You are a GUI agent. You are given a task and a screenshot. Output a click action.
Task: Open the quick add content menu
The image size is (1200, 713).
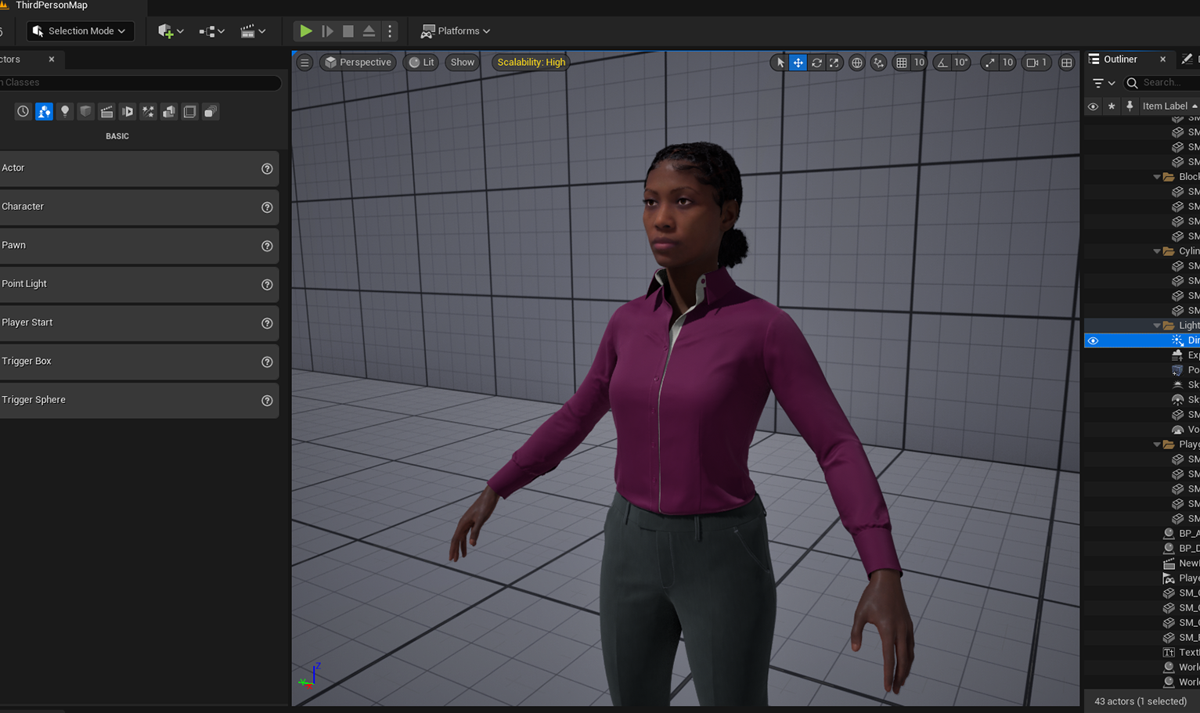tap(170, 31)
